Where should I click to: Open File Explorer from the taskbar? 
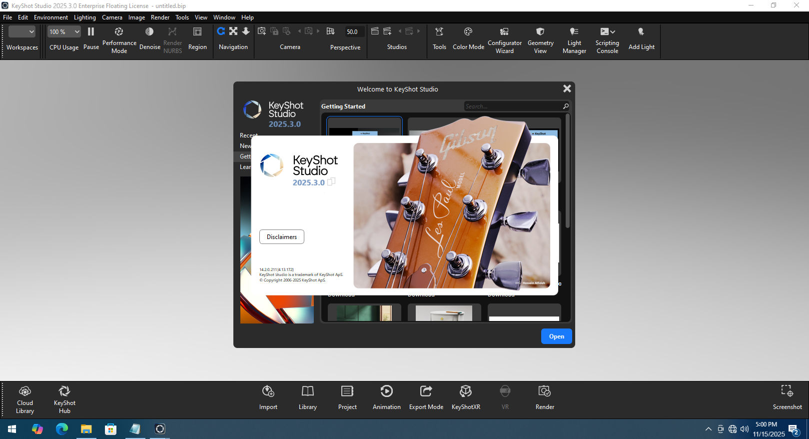86,429
